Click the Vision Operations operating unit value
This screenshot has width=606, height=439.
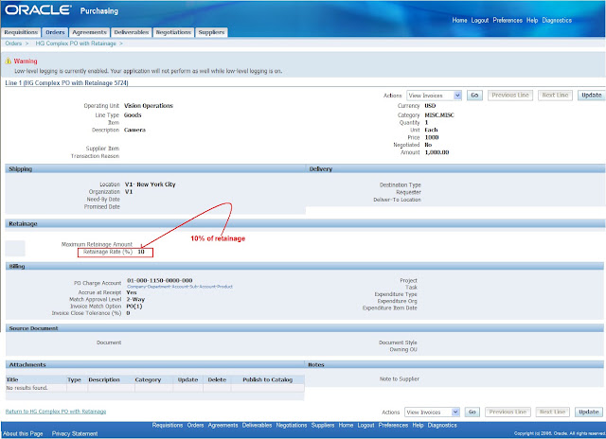[x=149, y=106]
